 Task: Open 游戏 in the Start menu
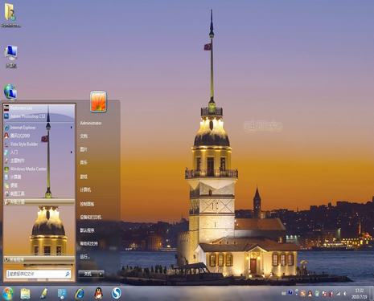84,177
